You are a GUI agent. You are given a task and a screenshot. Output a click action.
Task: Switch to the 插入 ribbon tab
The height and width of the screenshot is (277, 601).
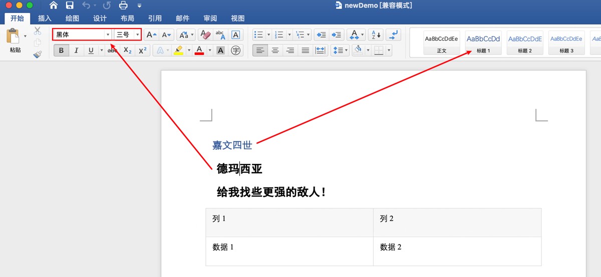[x=45, y=18]
